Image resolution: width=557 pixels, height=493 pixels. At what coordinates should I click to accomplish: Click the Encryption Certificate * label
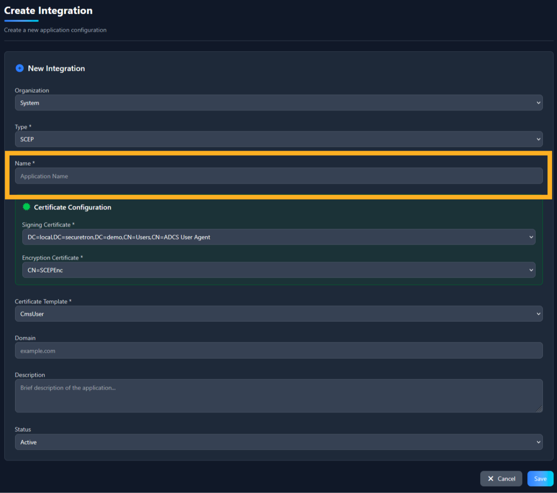53,257
